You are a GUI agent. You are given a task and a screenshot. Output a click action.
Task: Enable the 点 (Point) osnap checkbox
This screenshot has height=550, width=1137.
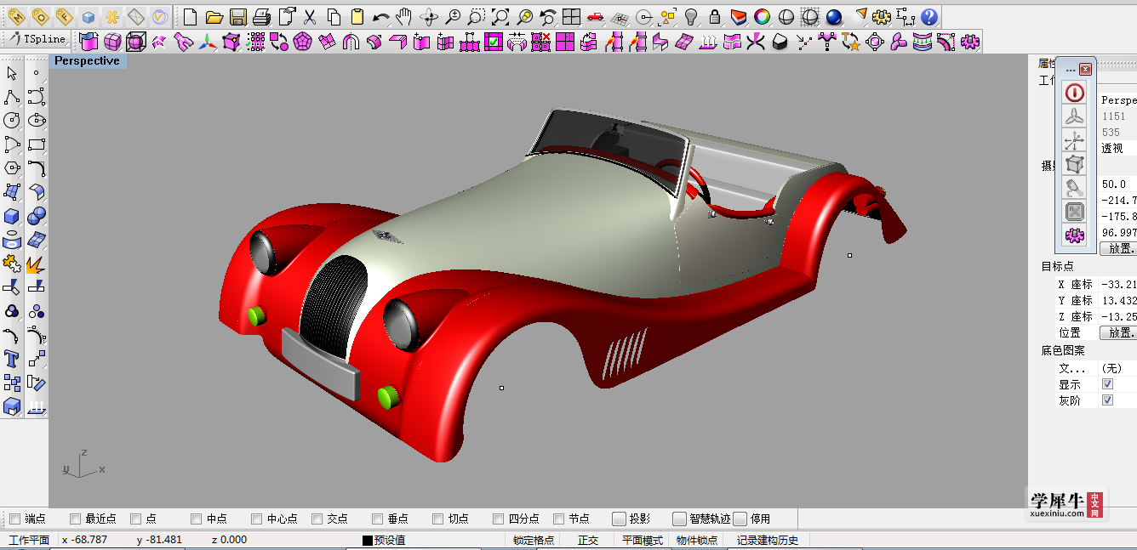click(135, 519)
